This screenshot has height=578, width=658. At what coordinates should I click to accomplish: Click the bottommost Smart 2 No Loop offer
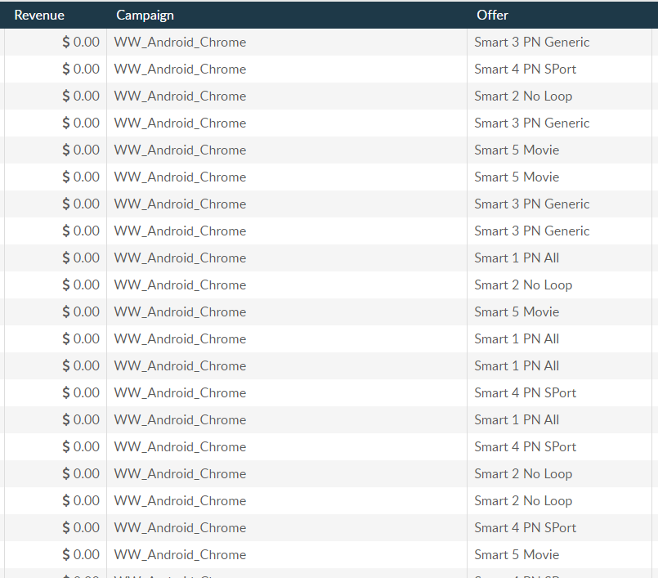(x=523, y=500)
